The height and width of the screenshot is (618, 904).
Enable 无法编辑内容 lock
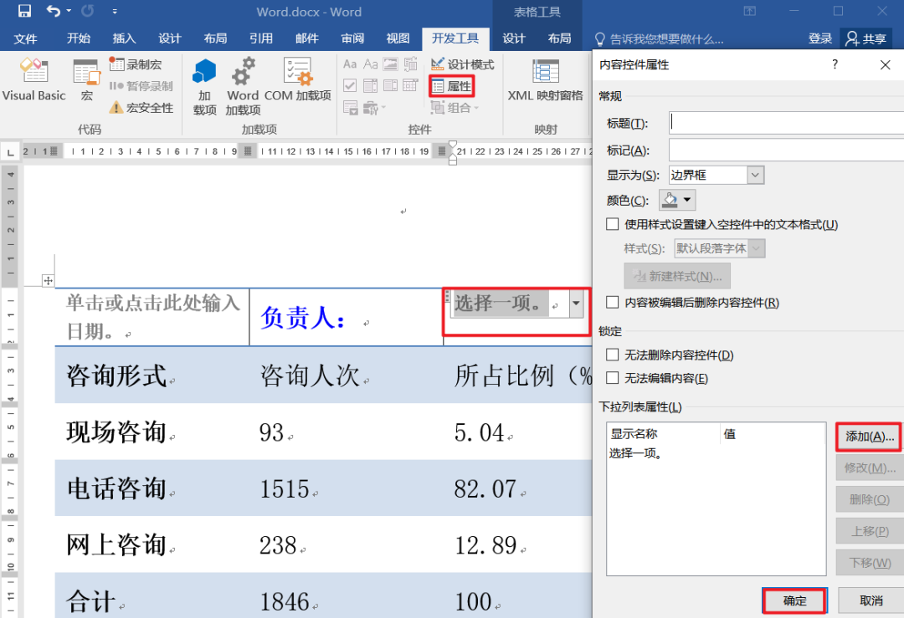(x=612, y=378)
